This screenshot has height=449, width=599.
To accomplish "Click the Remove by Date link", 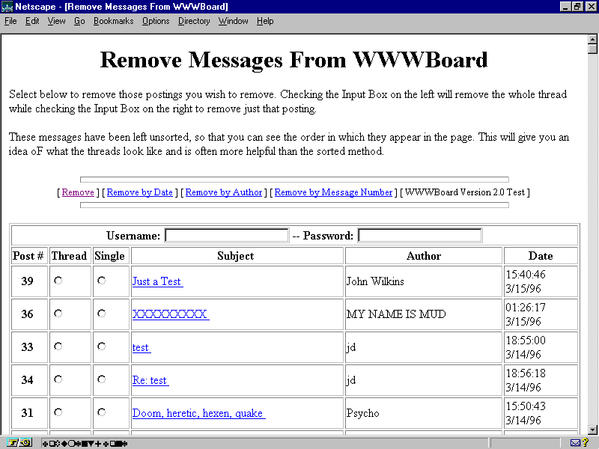I will pyautogui.click(x=140, y=192).
